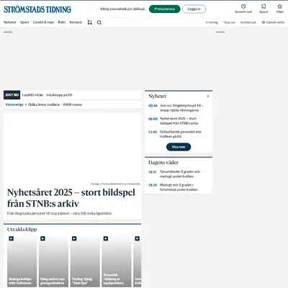The width and height of the screenshot is (288, 288).
Task: Click the Visa mer button
Action: click(x=179, y=147)
